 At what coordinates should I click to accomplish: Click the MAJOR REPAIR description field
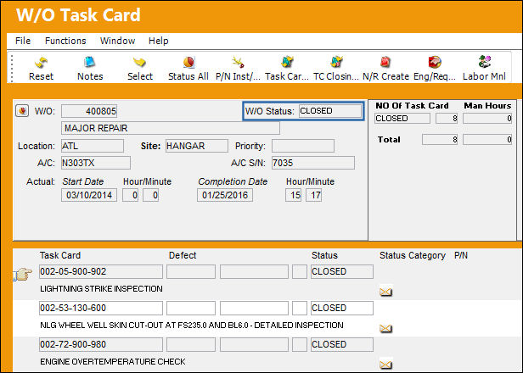(171, 128)
